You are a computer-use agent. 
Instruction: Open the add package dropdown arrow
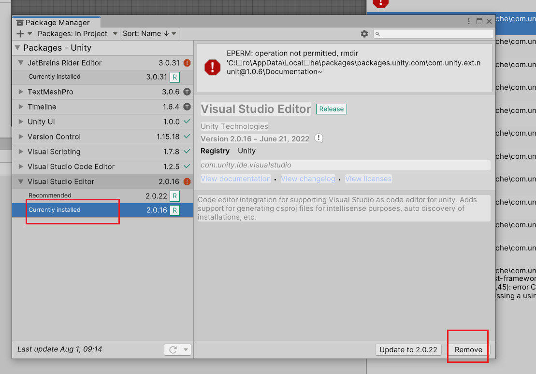tap(30, 34)
